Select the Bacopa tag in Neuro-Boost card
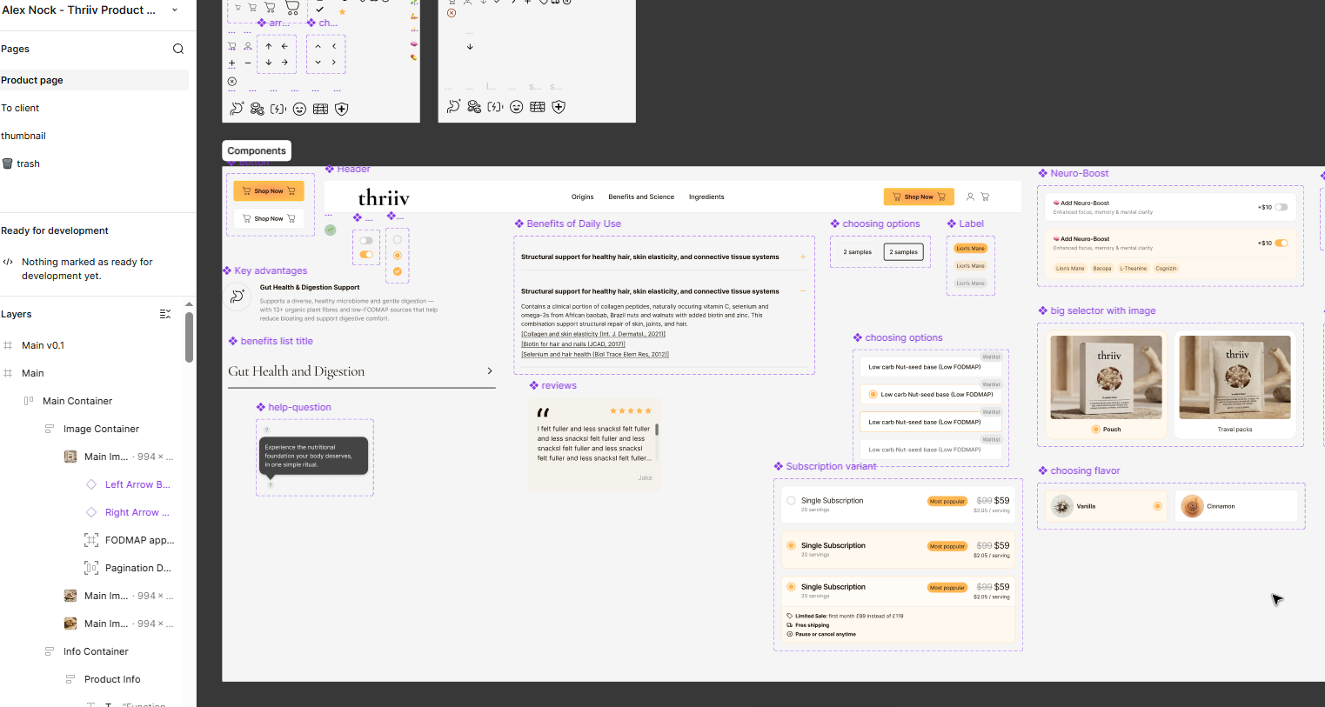The height and width of the screenshot is (707, 1325). [x=1102, y=269]
